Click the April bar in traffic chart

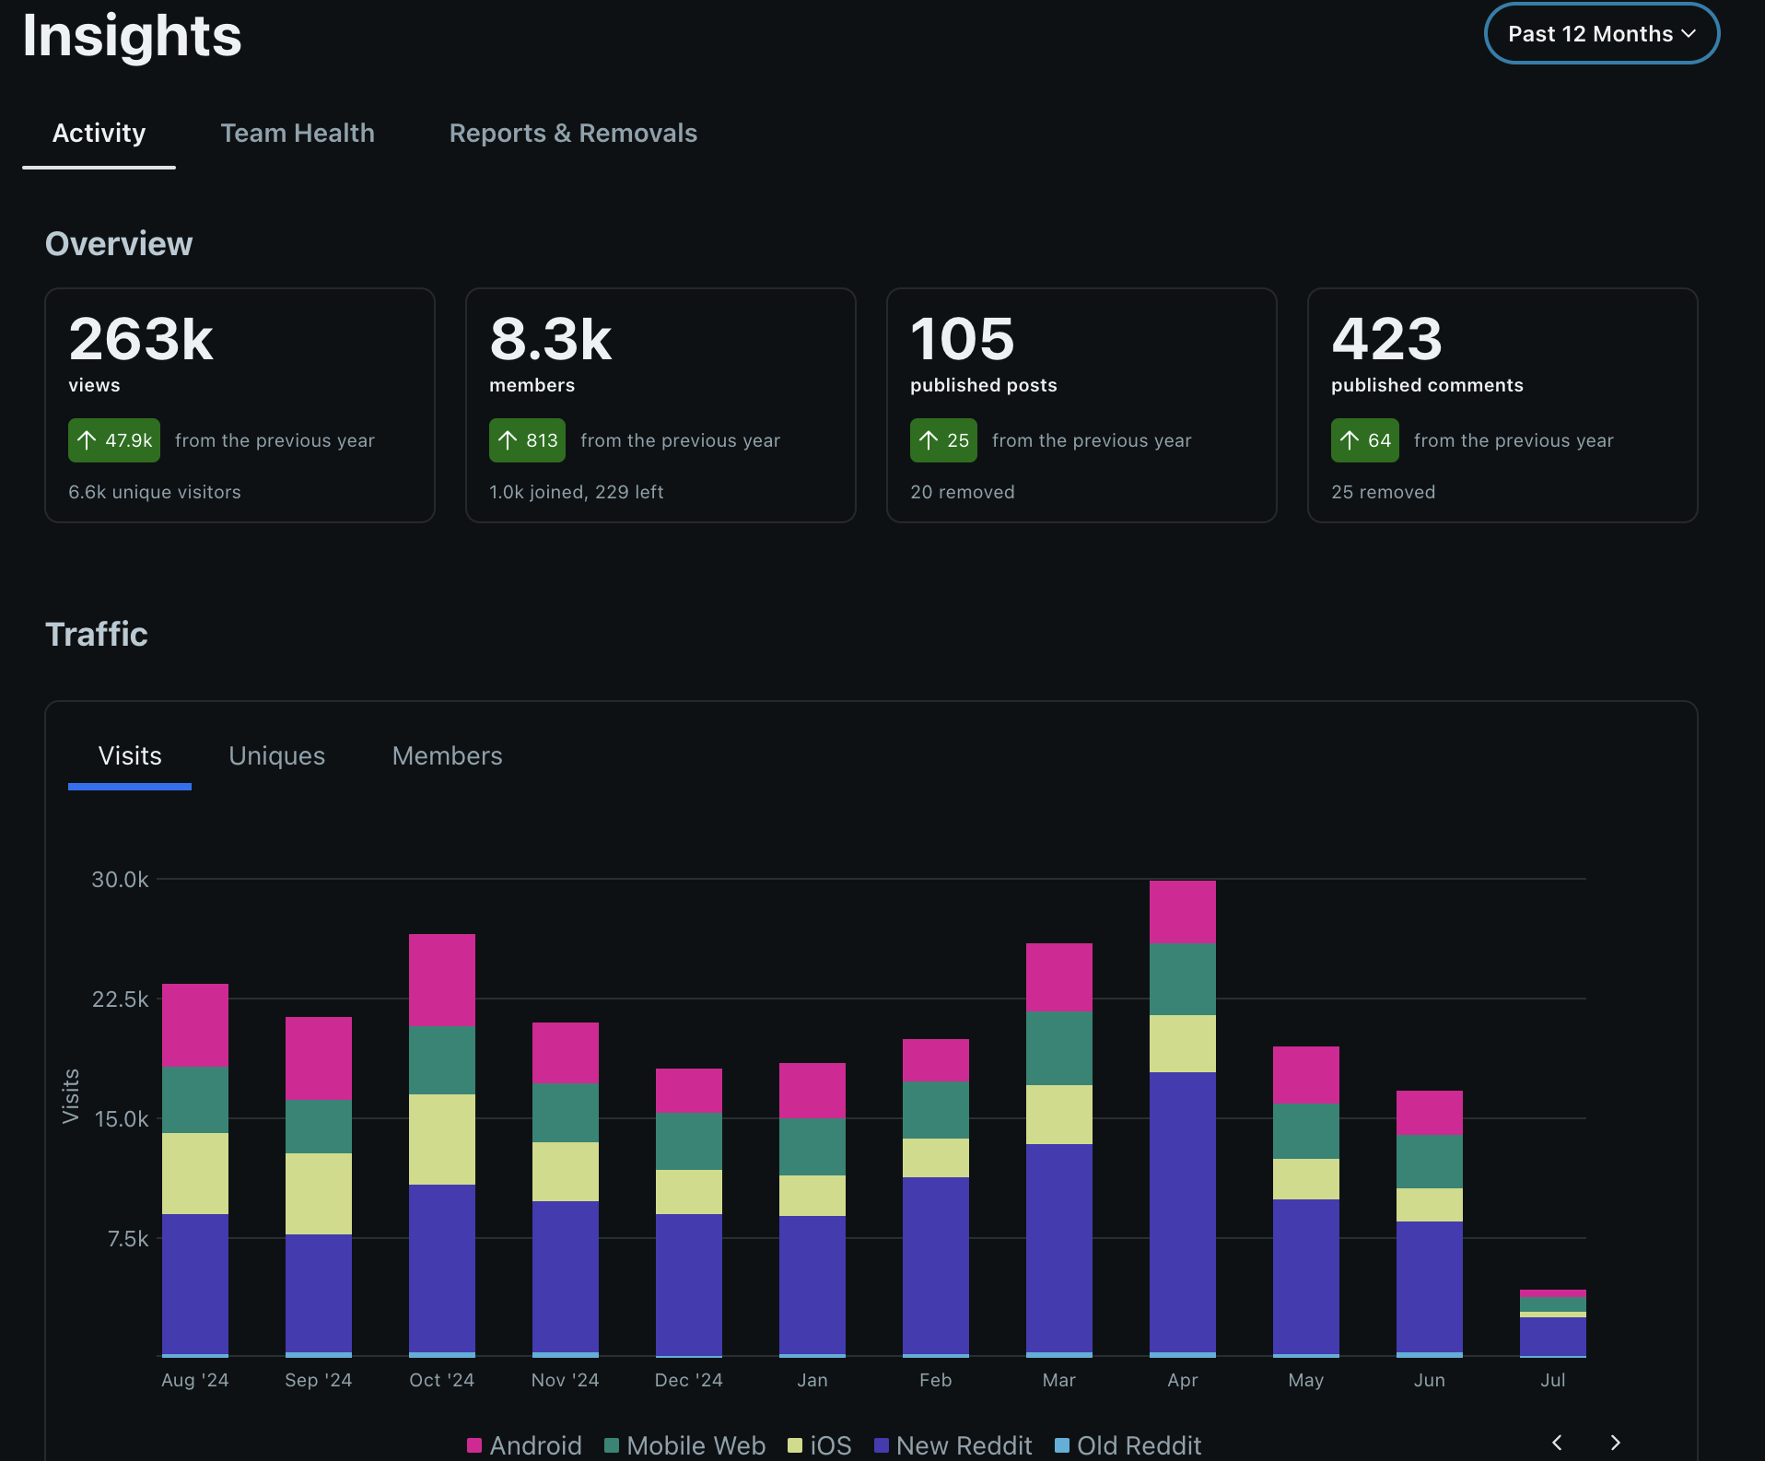point(1183,1118)
